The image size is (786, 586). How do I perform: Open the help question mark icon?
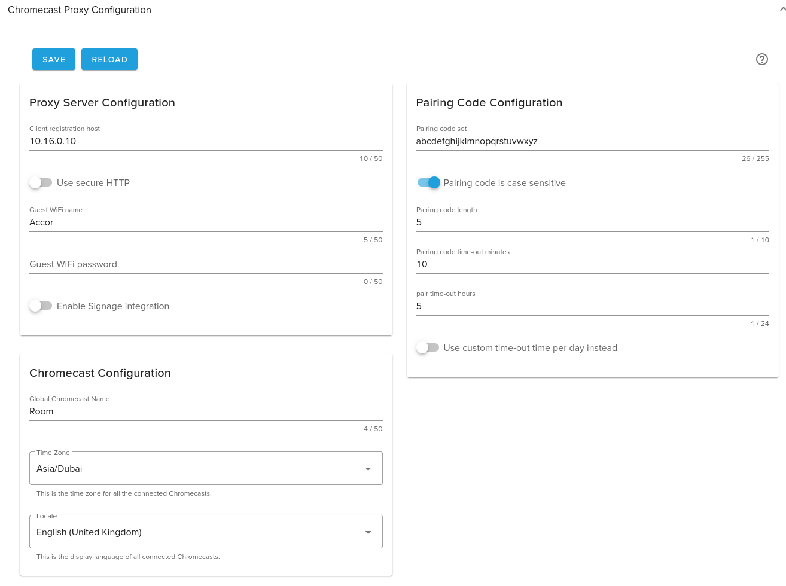tap(761, 59)
